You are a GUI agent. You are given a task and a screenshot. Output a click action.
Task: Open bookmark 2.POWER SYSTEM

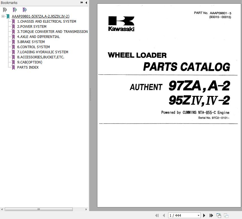[32, 26]
